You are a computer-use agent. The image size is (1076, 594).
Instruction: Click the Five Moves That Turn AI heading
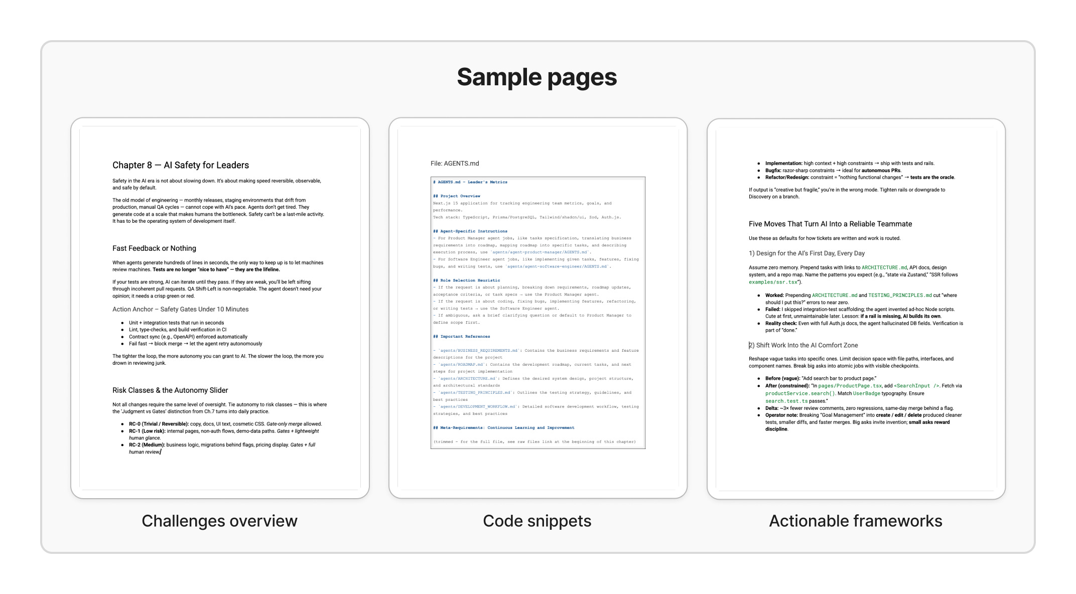pos(830,224)
